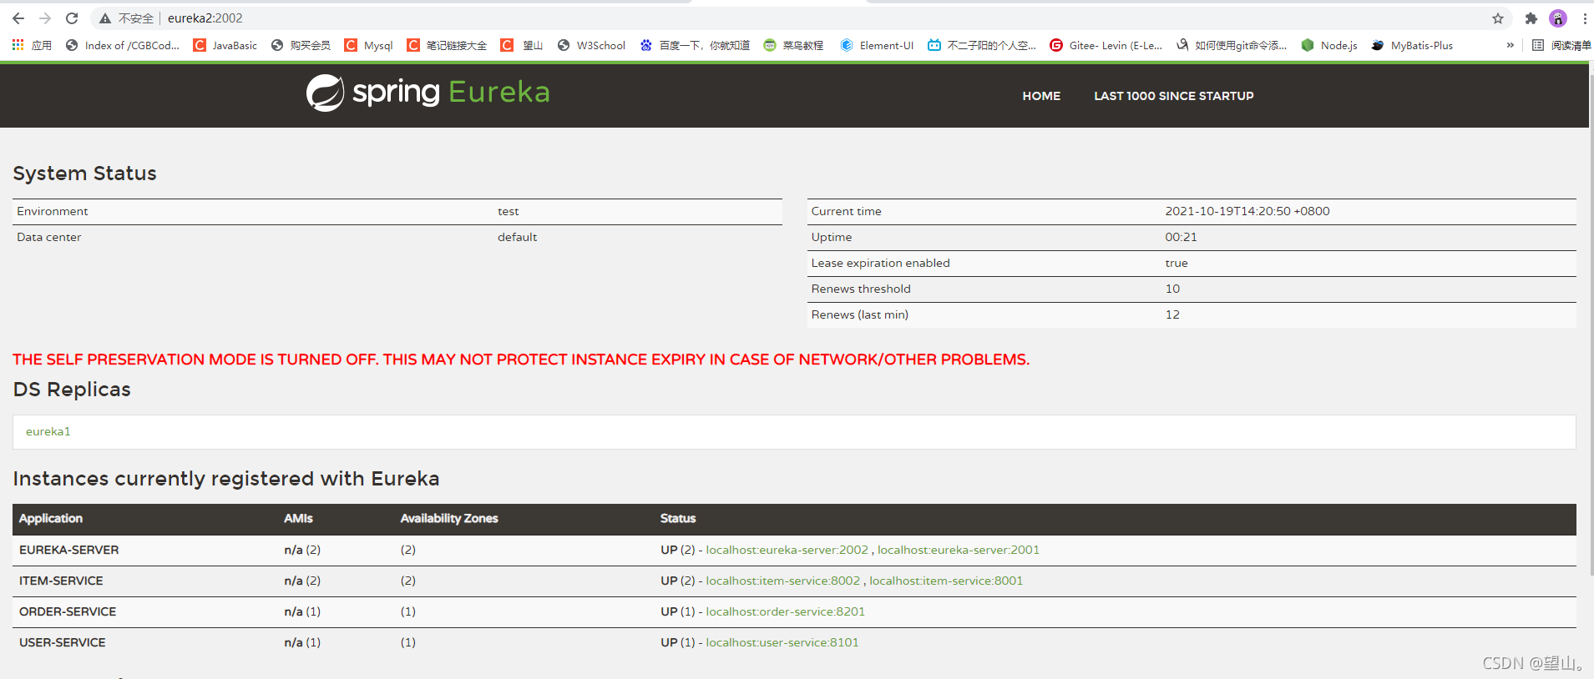This screenshot has width=1594, height=679.
Task: Open the 阅读清单 reading list
Action: (x=1561, y=45)
